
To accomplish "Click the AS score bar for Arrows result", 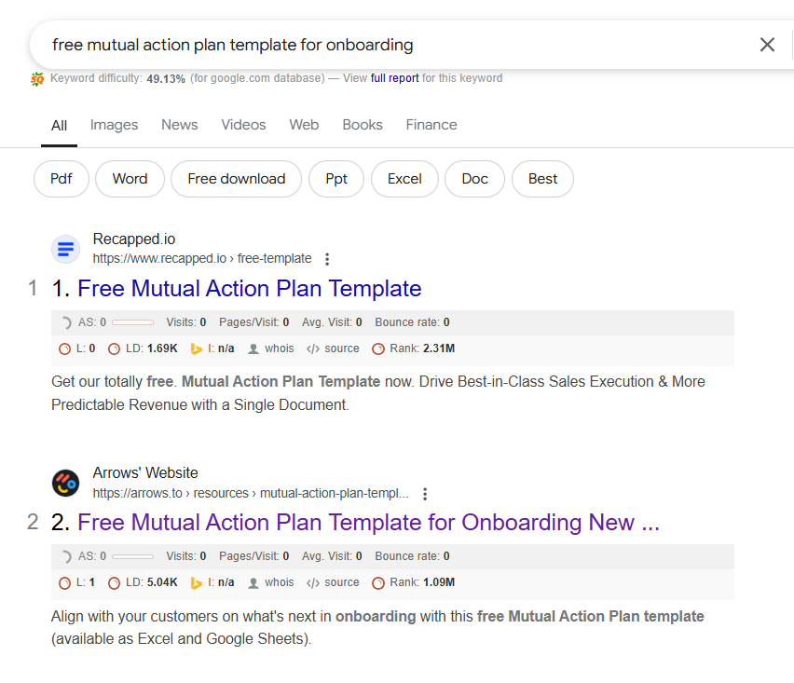I will pos(132,556).
